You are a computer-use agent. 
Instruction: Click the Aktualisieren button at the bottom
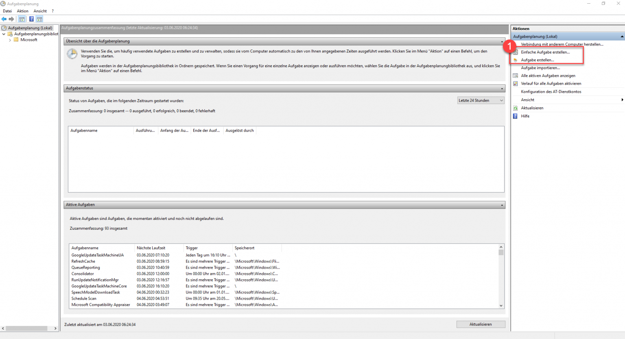click(x=481, y=324)
